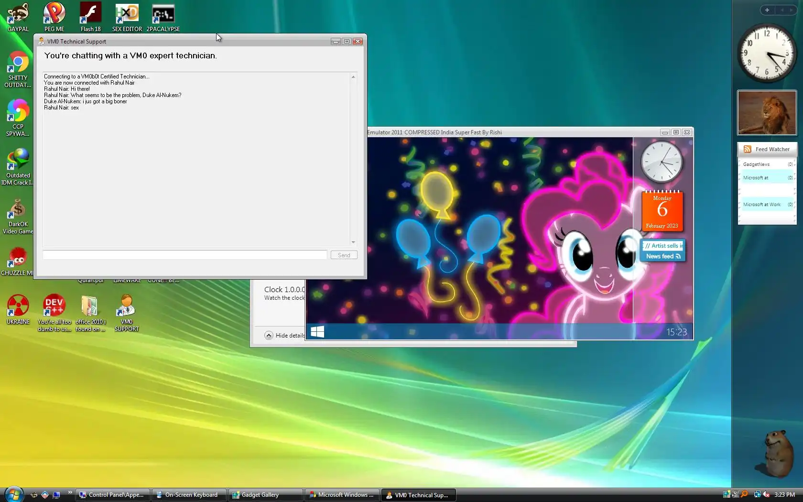Select the 'Clock 1.0.0.0' gadget title text
The image size is (803, 502).
point(284,289)
